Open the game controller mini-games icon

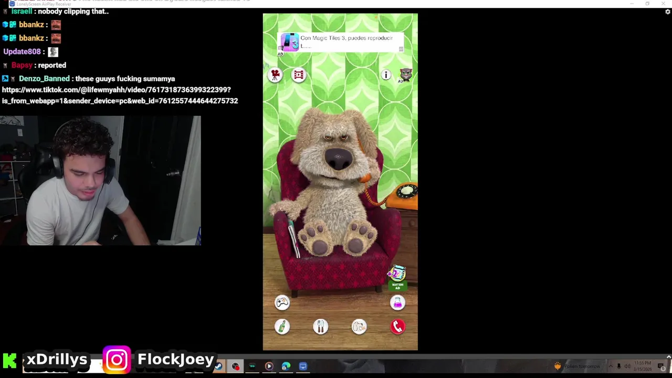[282, 302]
